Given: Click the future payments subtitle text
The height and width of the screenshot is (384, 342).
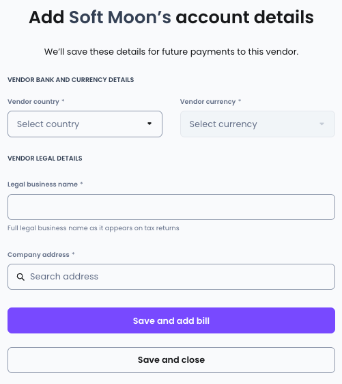Looking at the screenshot, I should pyautogui.click(x=171, y=52).
